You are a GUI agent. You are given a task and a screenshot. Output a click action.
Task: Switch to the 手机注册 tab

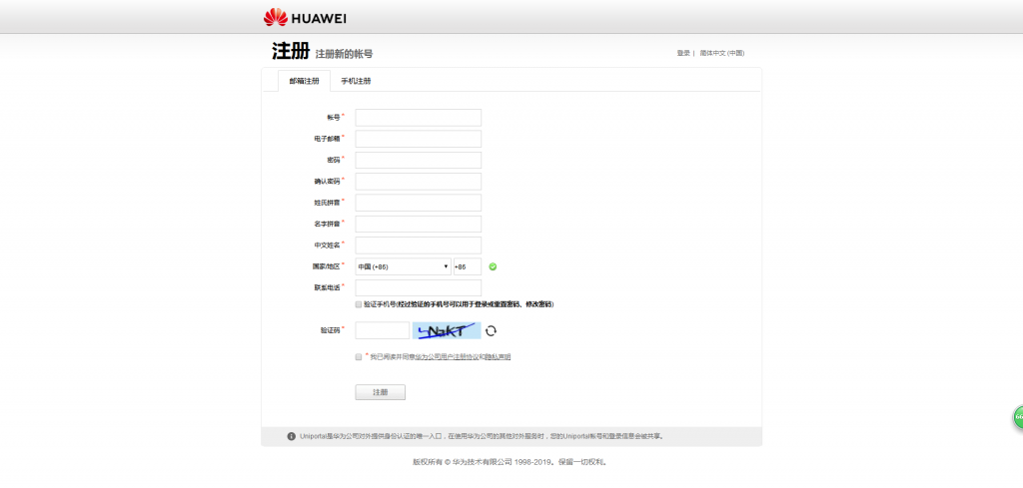click(x=356, y=81)
